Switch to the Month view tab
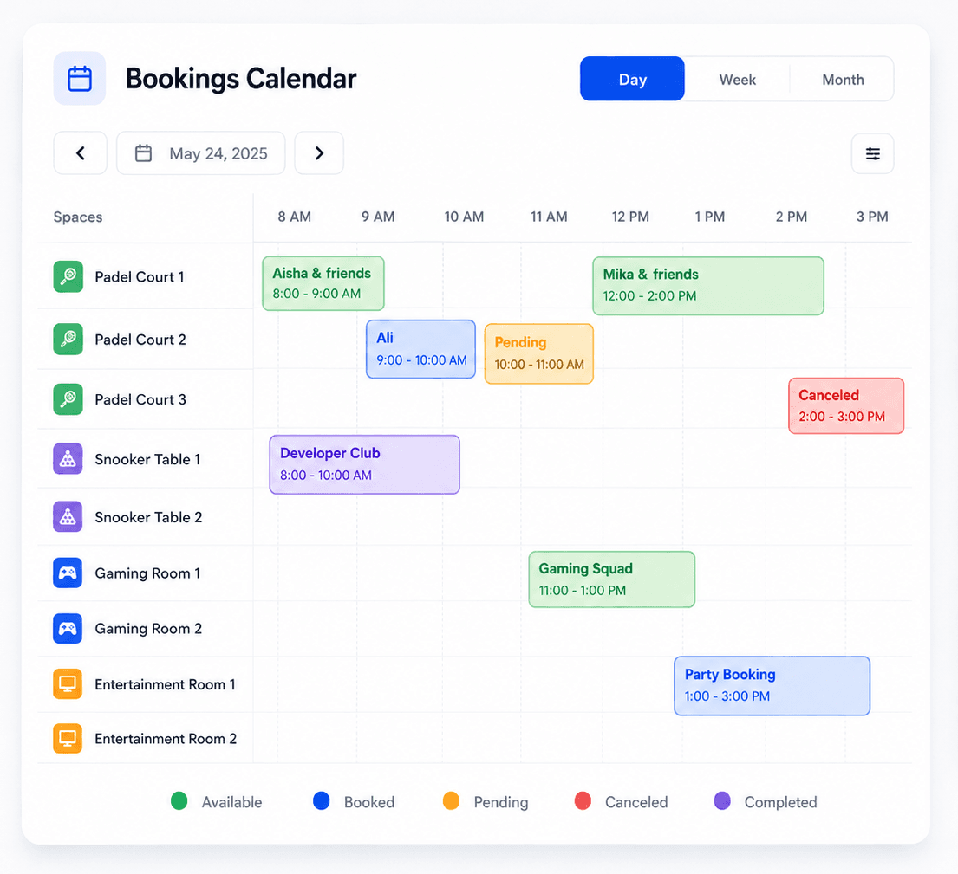The image size is (958, 874). click(x=843, y=80)
